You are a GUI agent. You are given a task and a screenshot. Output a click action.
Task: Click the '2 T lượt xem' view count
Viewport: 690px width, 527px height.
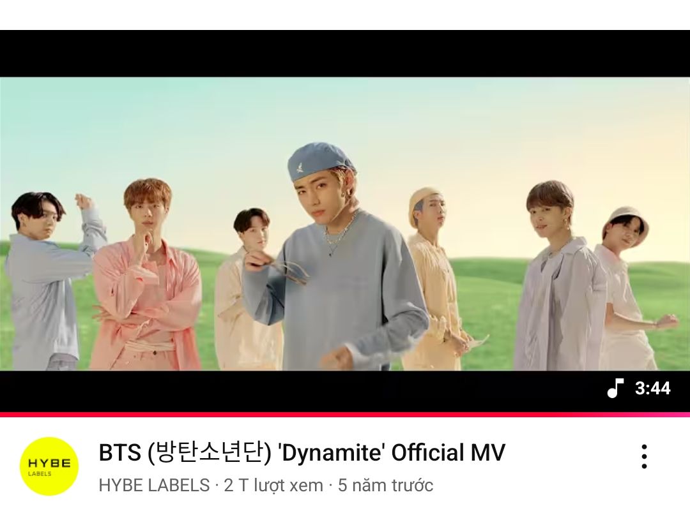pos(273,486)
